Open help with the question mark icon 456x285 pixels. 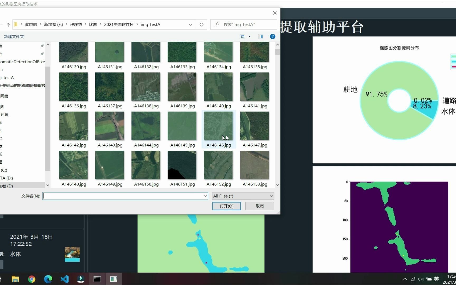(273, 37)
